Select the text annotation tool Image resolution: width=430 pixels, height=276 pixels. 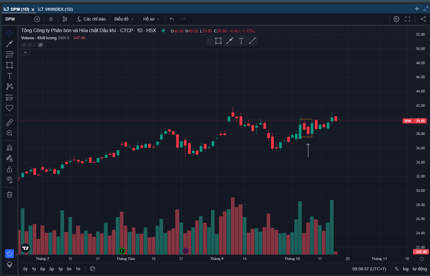(x=10, y=76)
